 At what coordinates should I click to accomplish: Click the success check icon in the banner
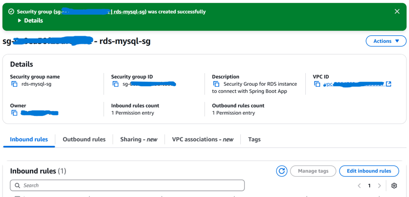[11, 11]
